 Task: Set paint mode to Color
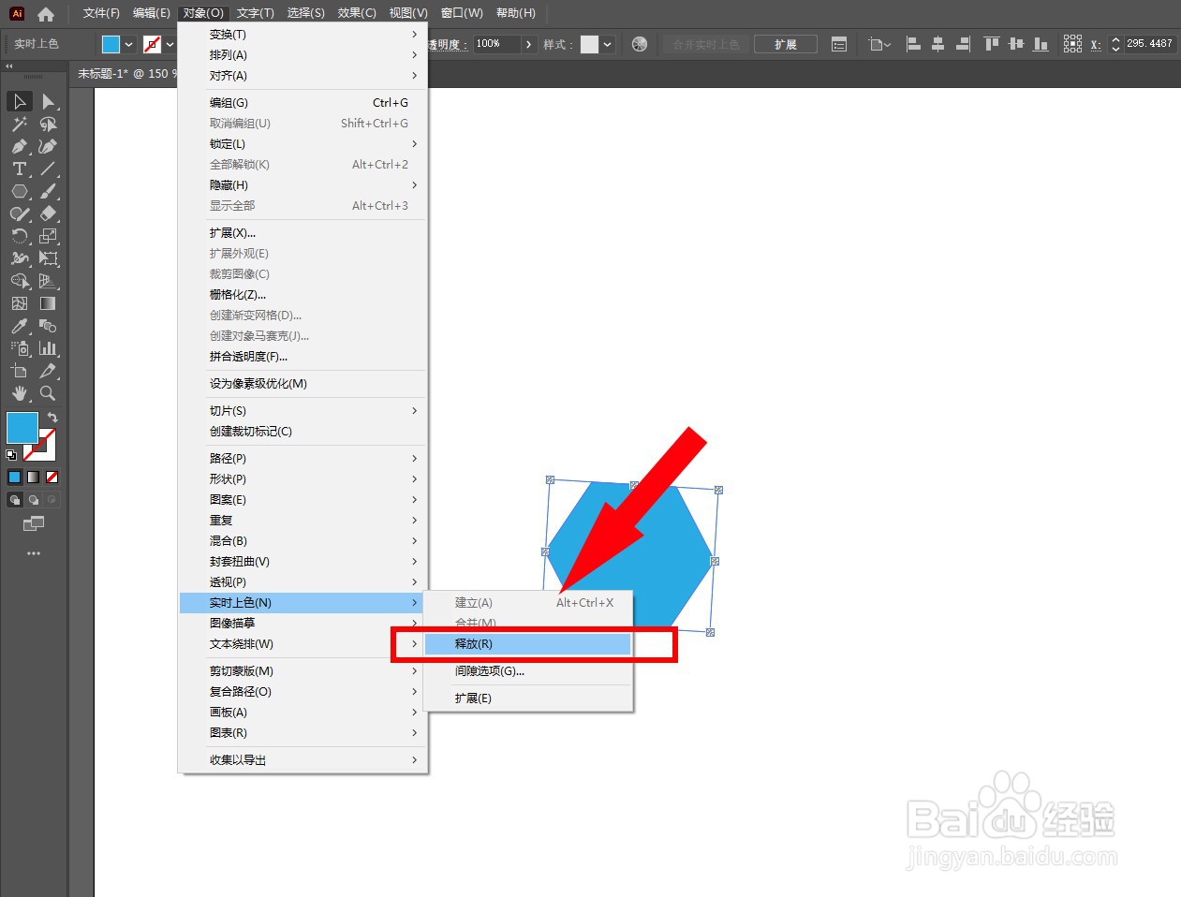click(x=14, y=478)
